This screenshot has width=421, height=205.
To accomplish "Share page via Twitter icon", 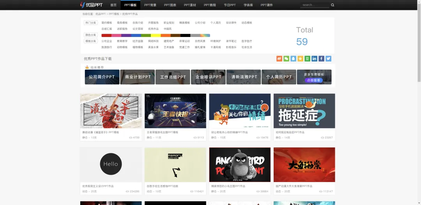I will click(x=328, y=58).
